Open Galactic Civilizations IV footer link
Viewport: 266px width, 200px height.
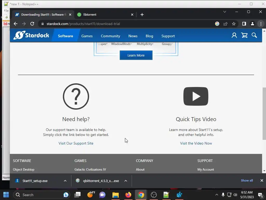90,169
